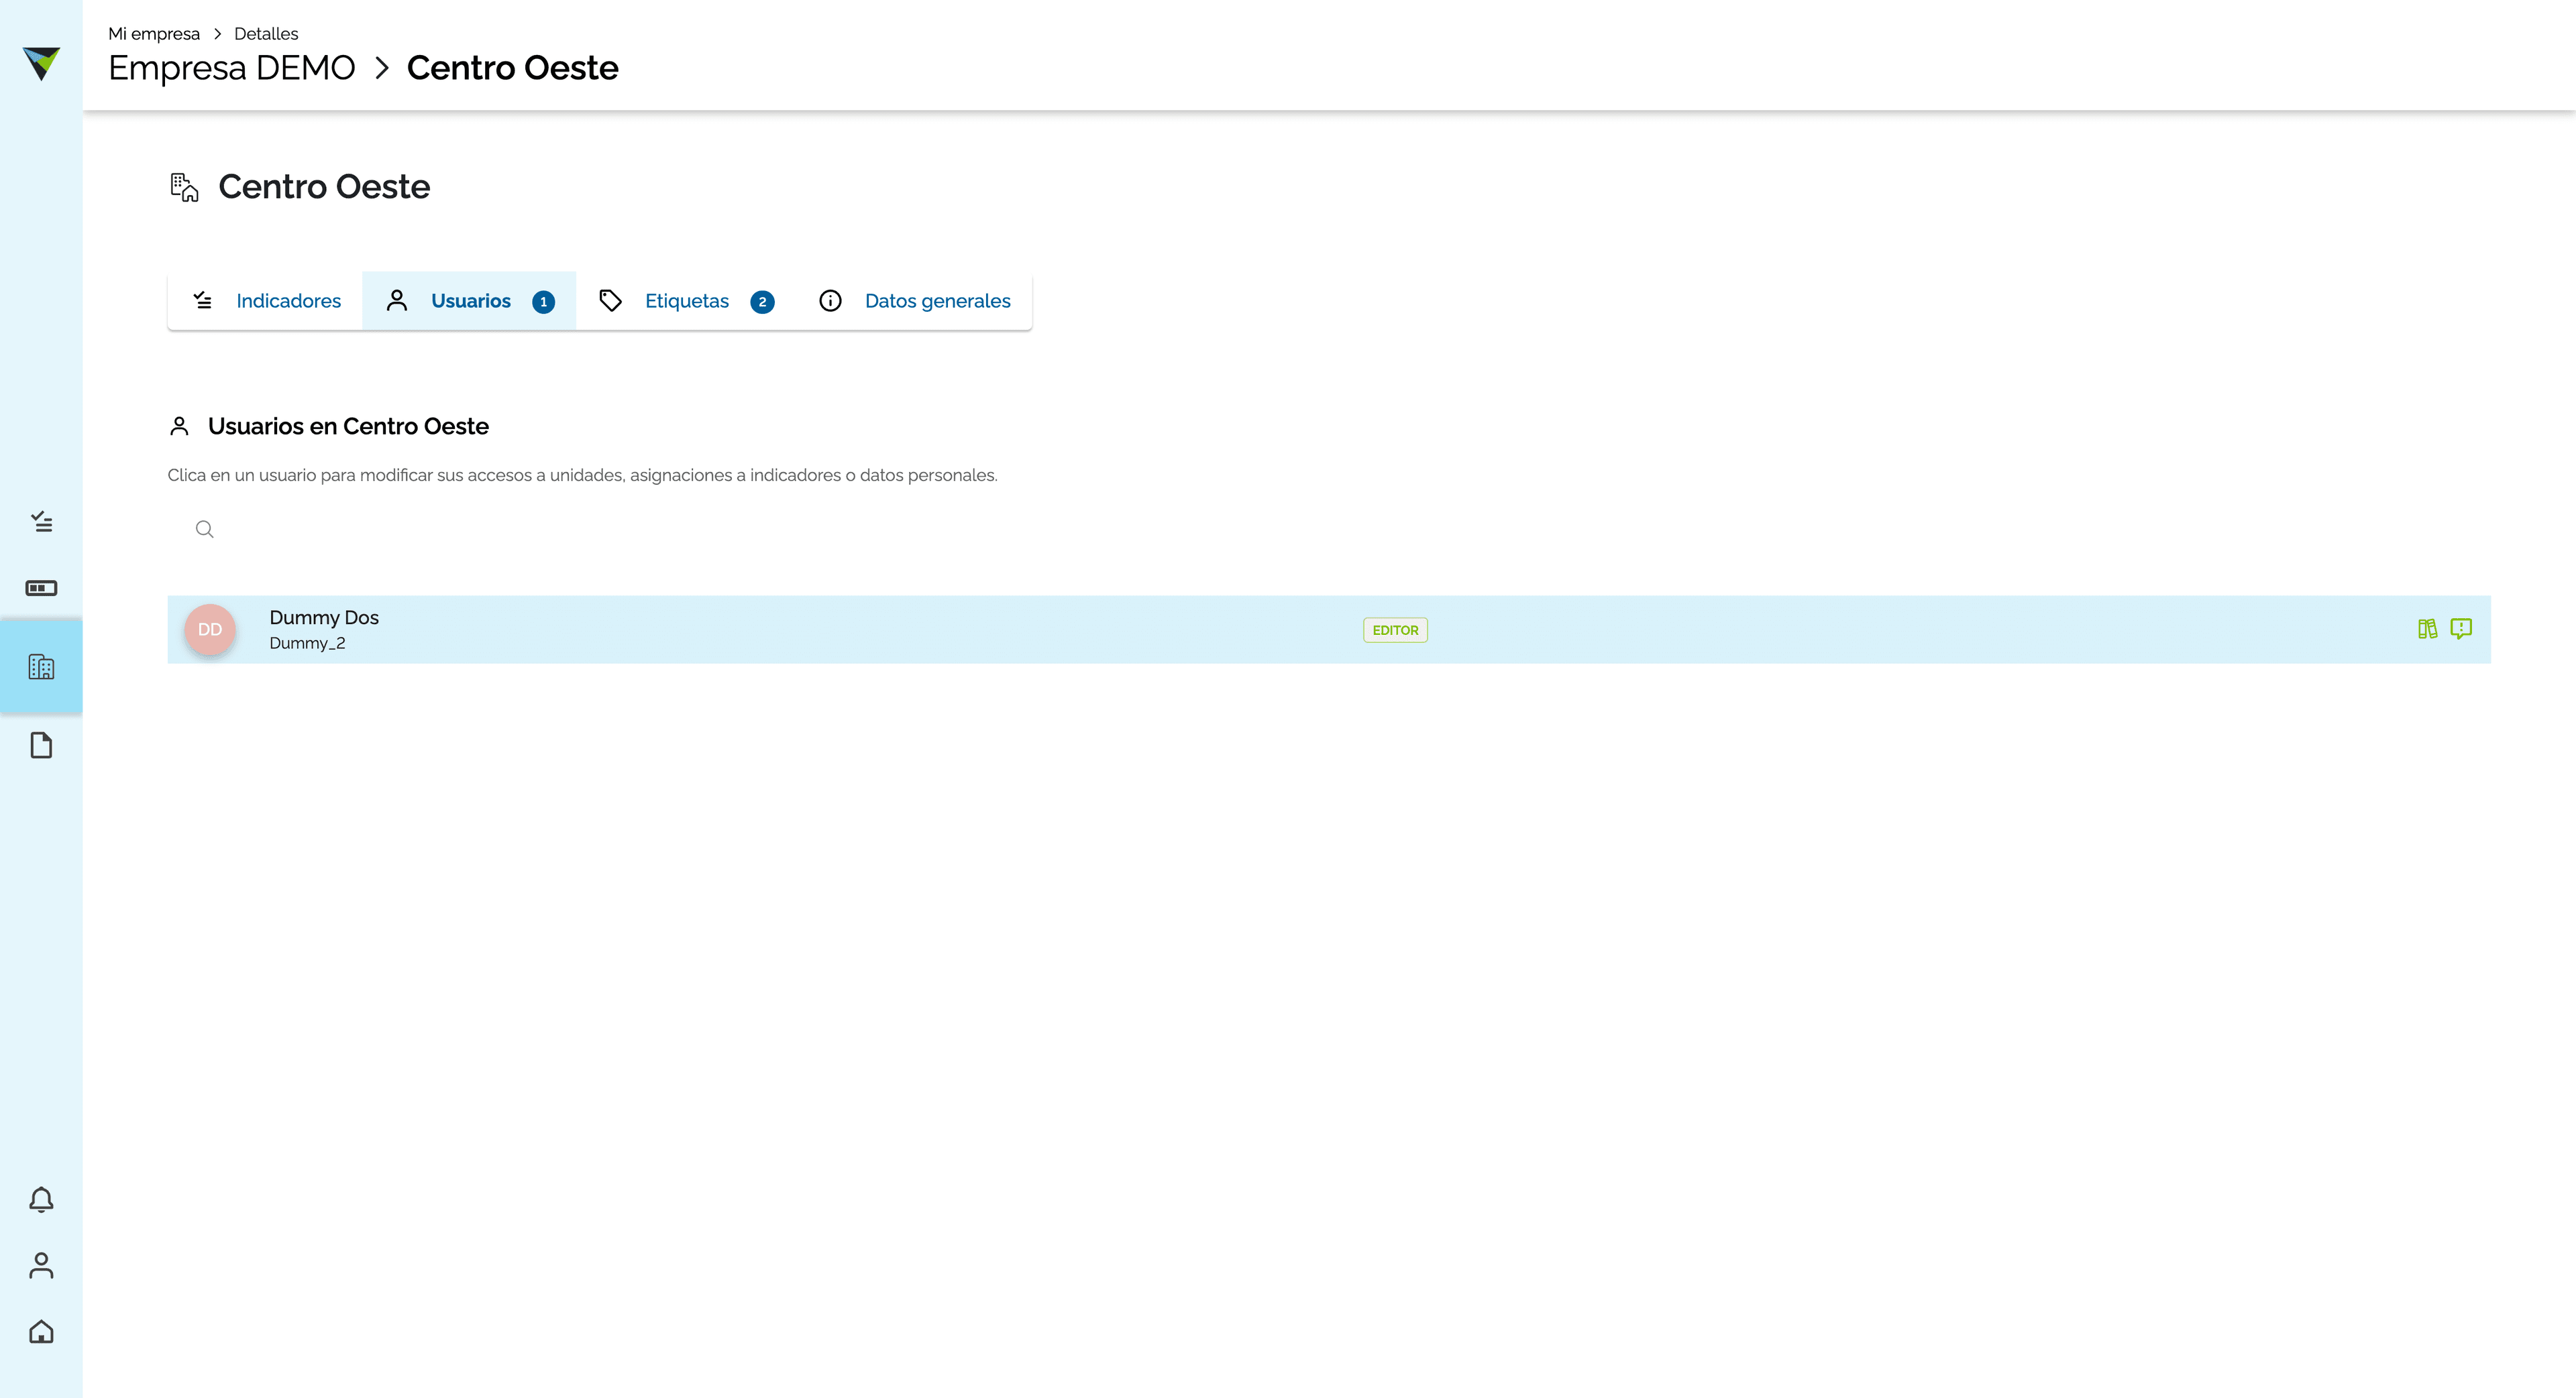Switch to the Indicadores tab
This screenshot has width=2576, height=1398.
(x=266, y=301)
